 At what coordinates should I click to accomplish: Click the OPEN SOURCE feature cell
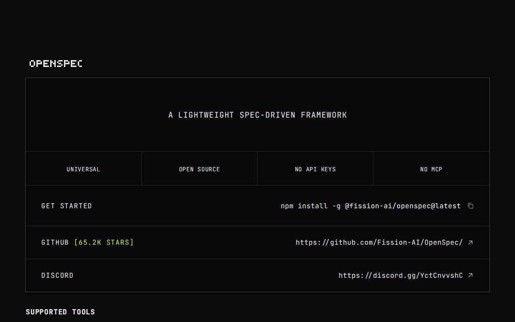coord(199,169)
